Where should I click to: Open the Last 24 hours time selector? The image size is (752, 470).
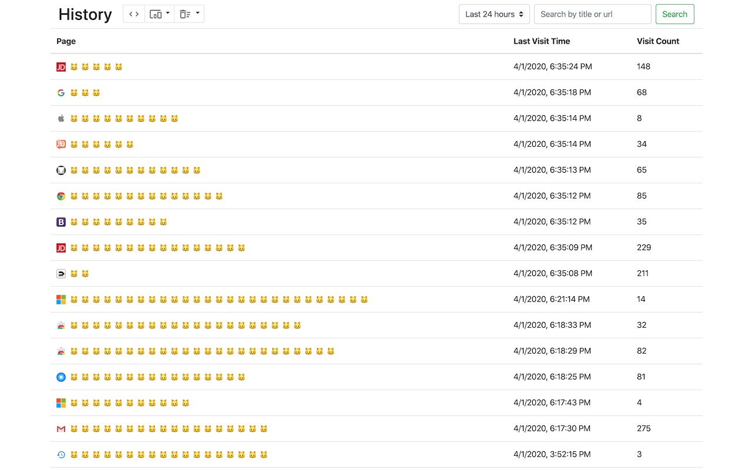(x=494, y=14)
